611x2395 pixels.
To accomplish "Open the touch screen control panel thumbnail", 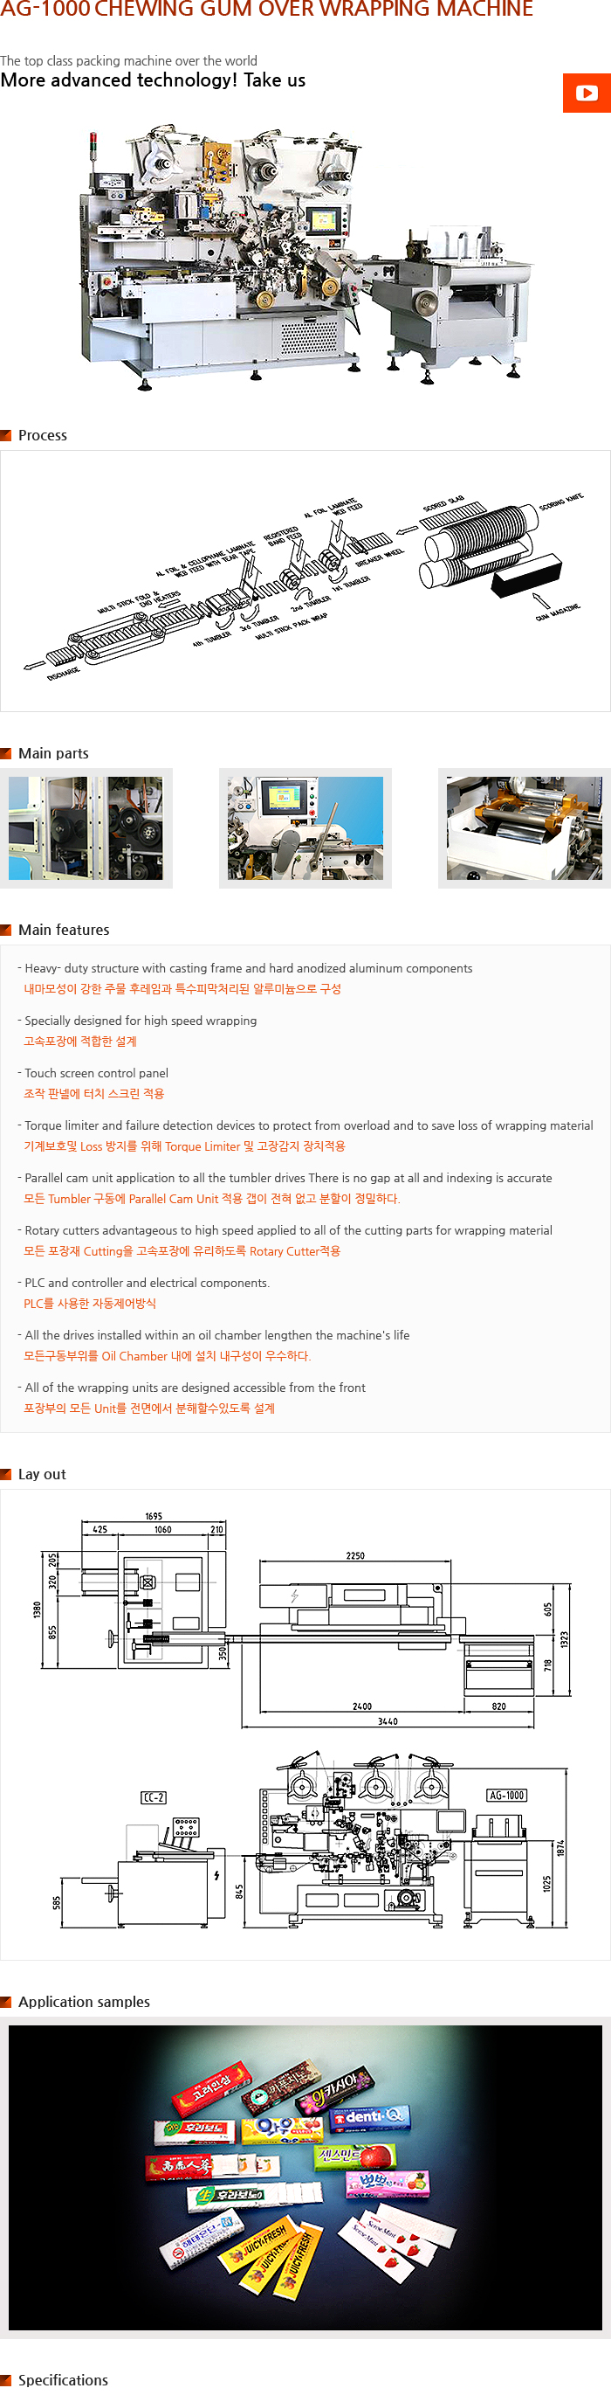I will pos(305,827).
